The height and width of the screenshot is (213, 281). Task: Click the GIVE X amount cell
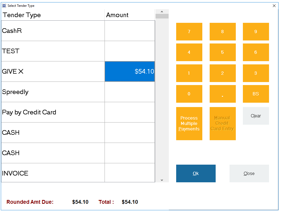(x=130, y=71)
